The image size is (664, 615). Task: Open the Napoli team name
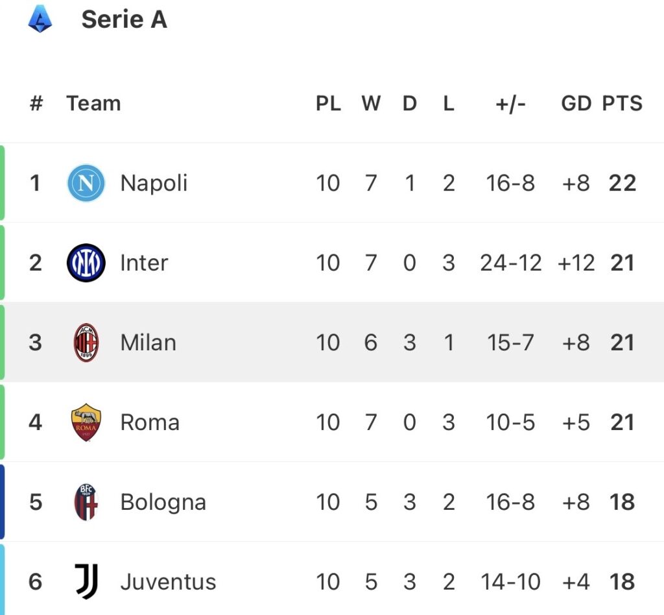[x=154, y=183]
